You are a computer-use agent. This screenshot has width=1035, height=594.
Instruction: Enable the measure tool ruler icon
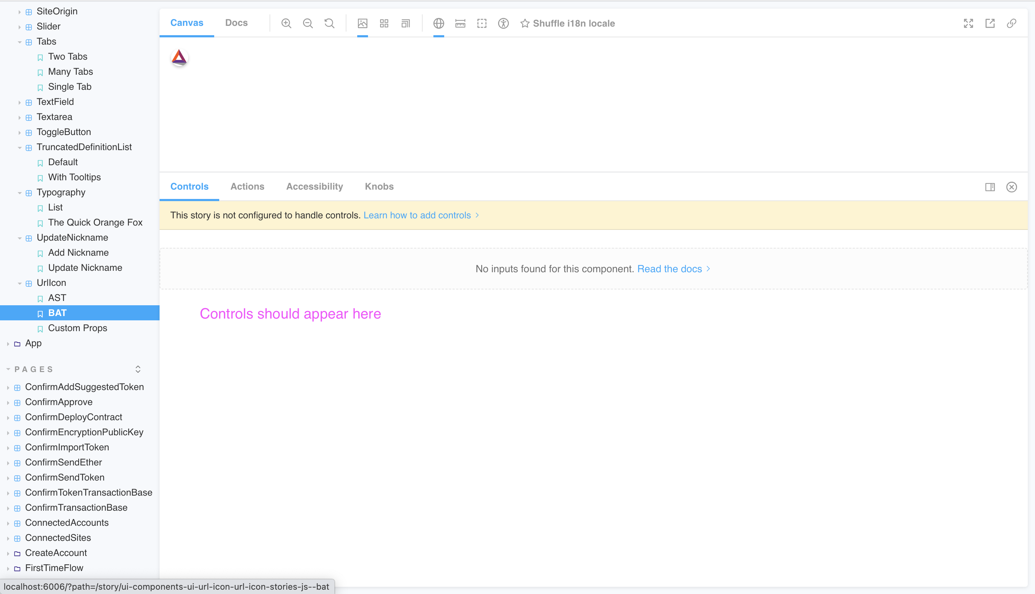[460, 23]
